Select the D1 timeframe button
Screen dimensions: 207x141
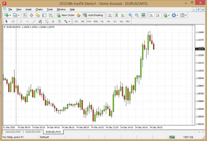(115, 21)
